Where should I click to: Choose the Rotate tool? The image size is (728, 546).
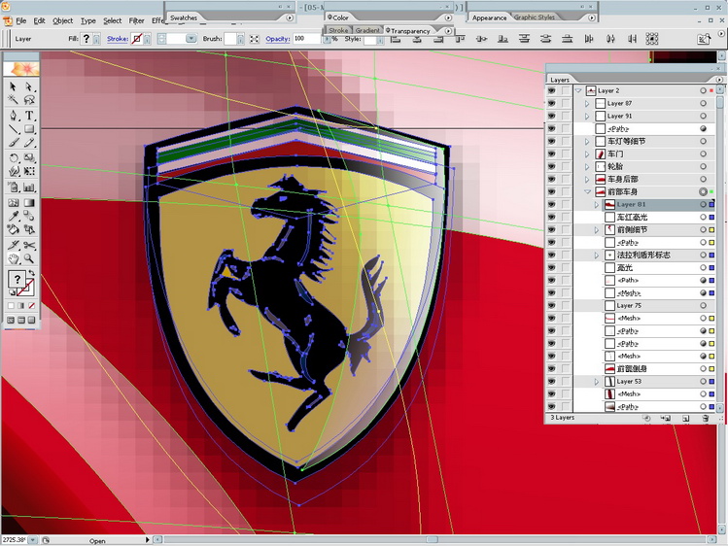click(x=13, y=157)
